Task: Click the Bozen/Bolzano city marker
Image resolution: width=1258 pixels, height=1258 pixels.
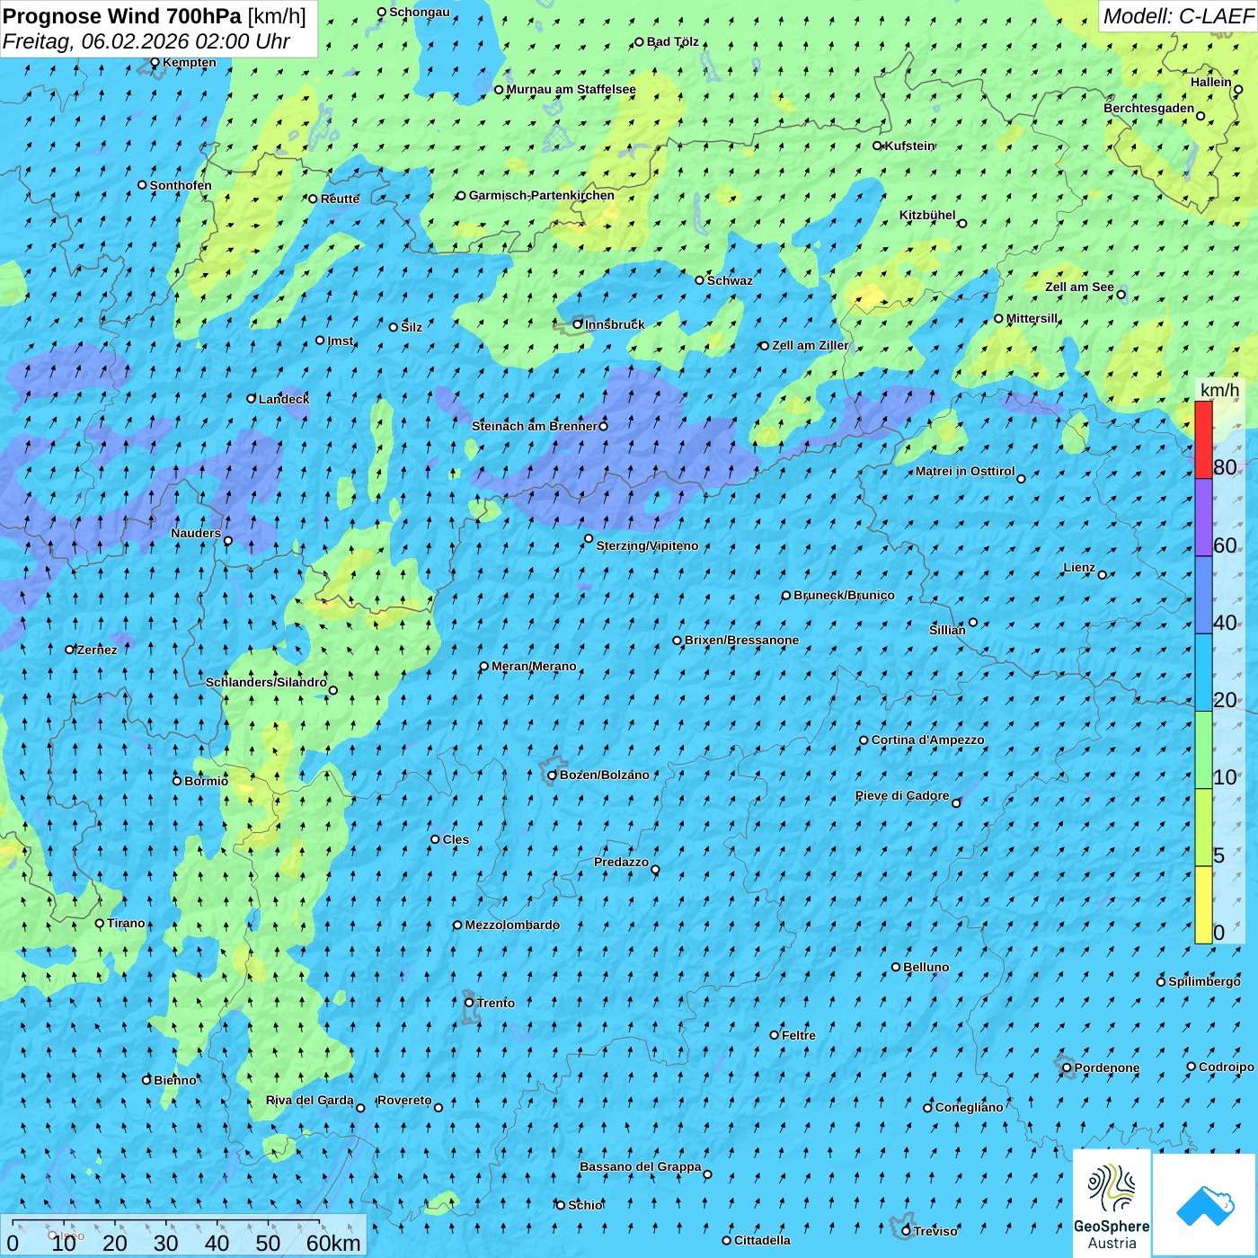Action: tap(553, 775)
